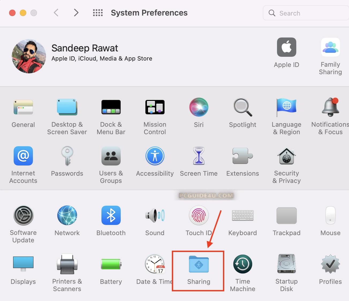This screenshot has width=349, height=301.
Task: Go back using the left chevron
Action: tap(56, 13)
